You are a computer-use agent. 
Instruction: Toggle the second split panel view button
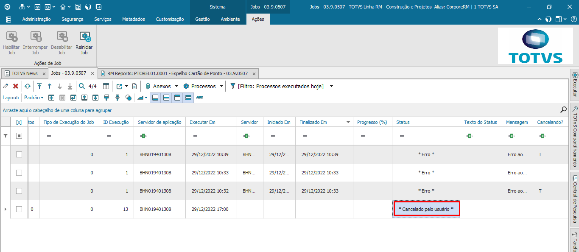click(166, 98)
